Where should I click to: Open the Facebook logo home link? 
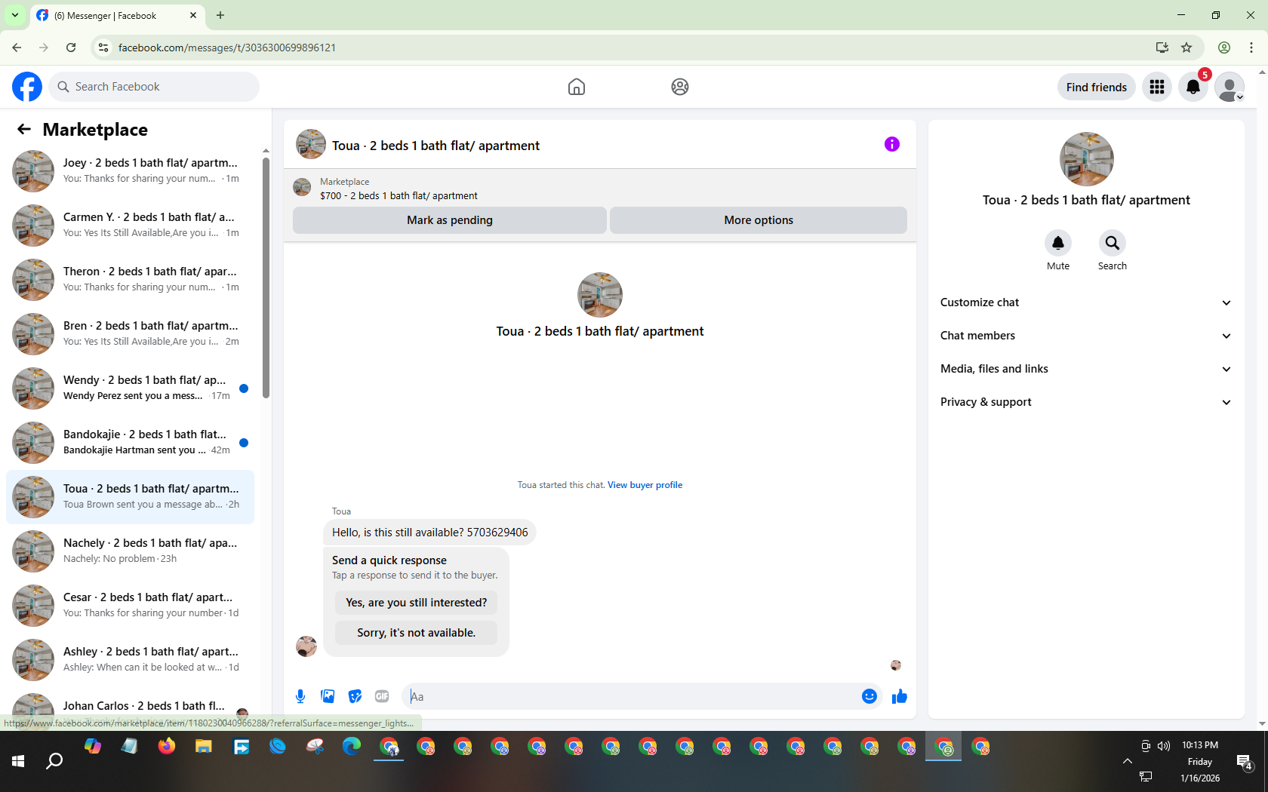[27, 87]
